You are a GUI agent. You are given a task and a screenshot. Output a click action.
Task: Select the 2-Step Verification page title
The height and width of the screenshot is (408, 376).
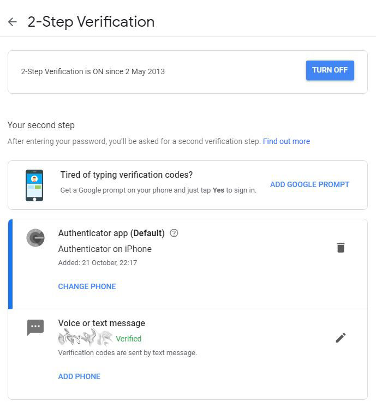point(91,22)
